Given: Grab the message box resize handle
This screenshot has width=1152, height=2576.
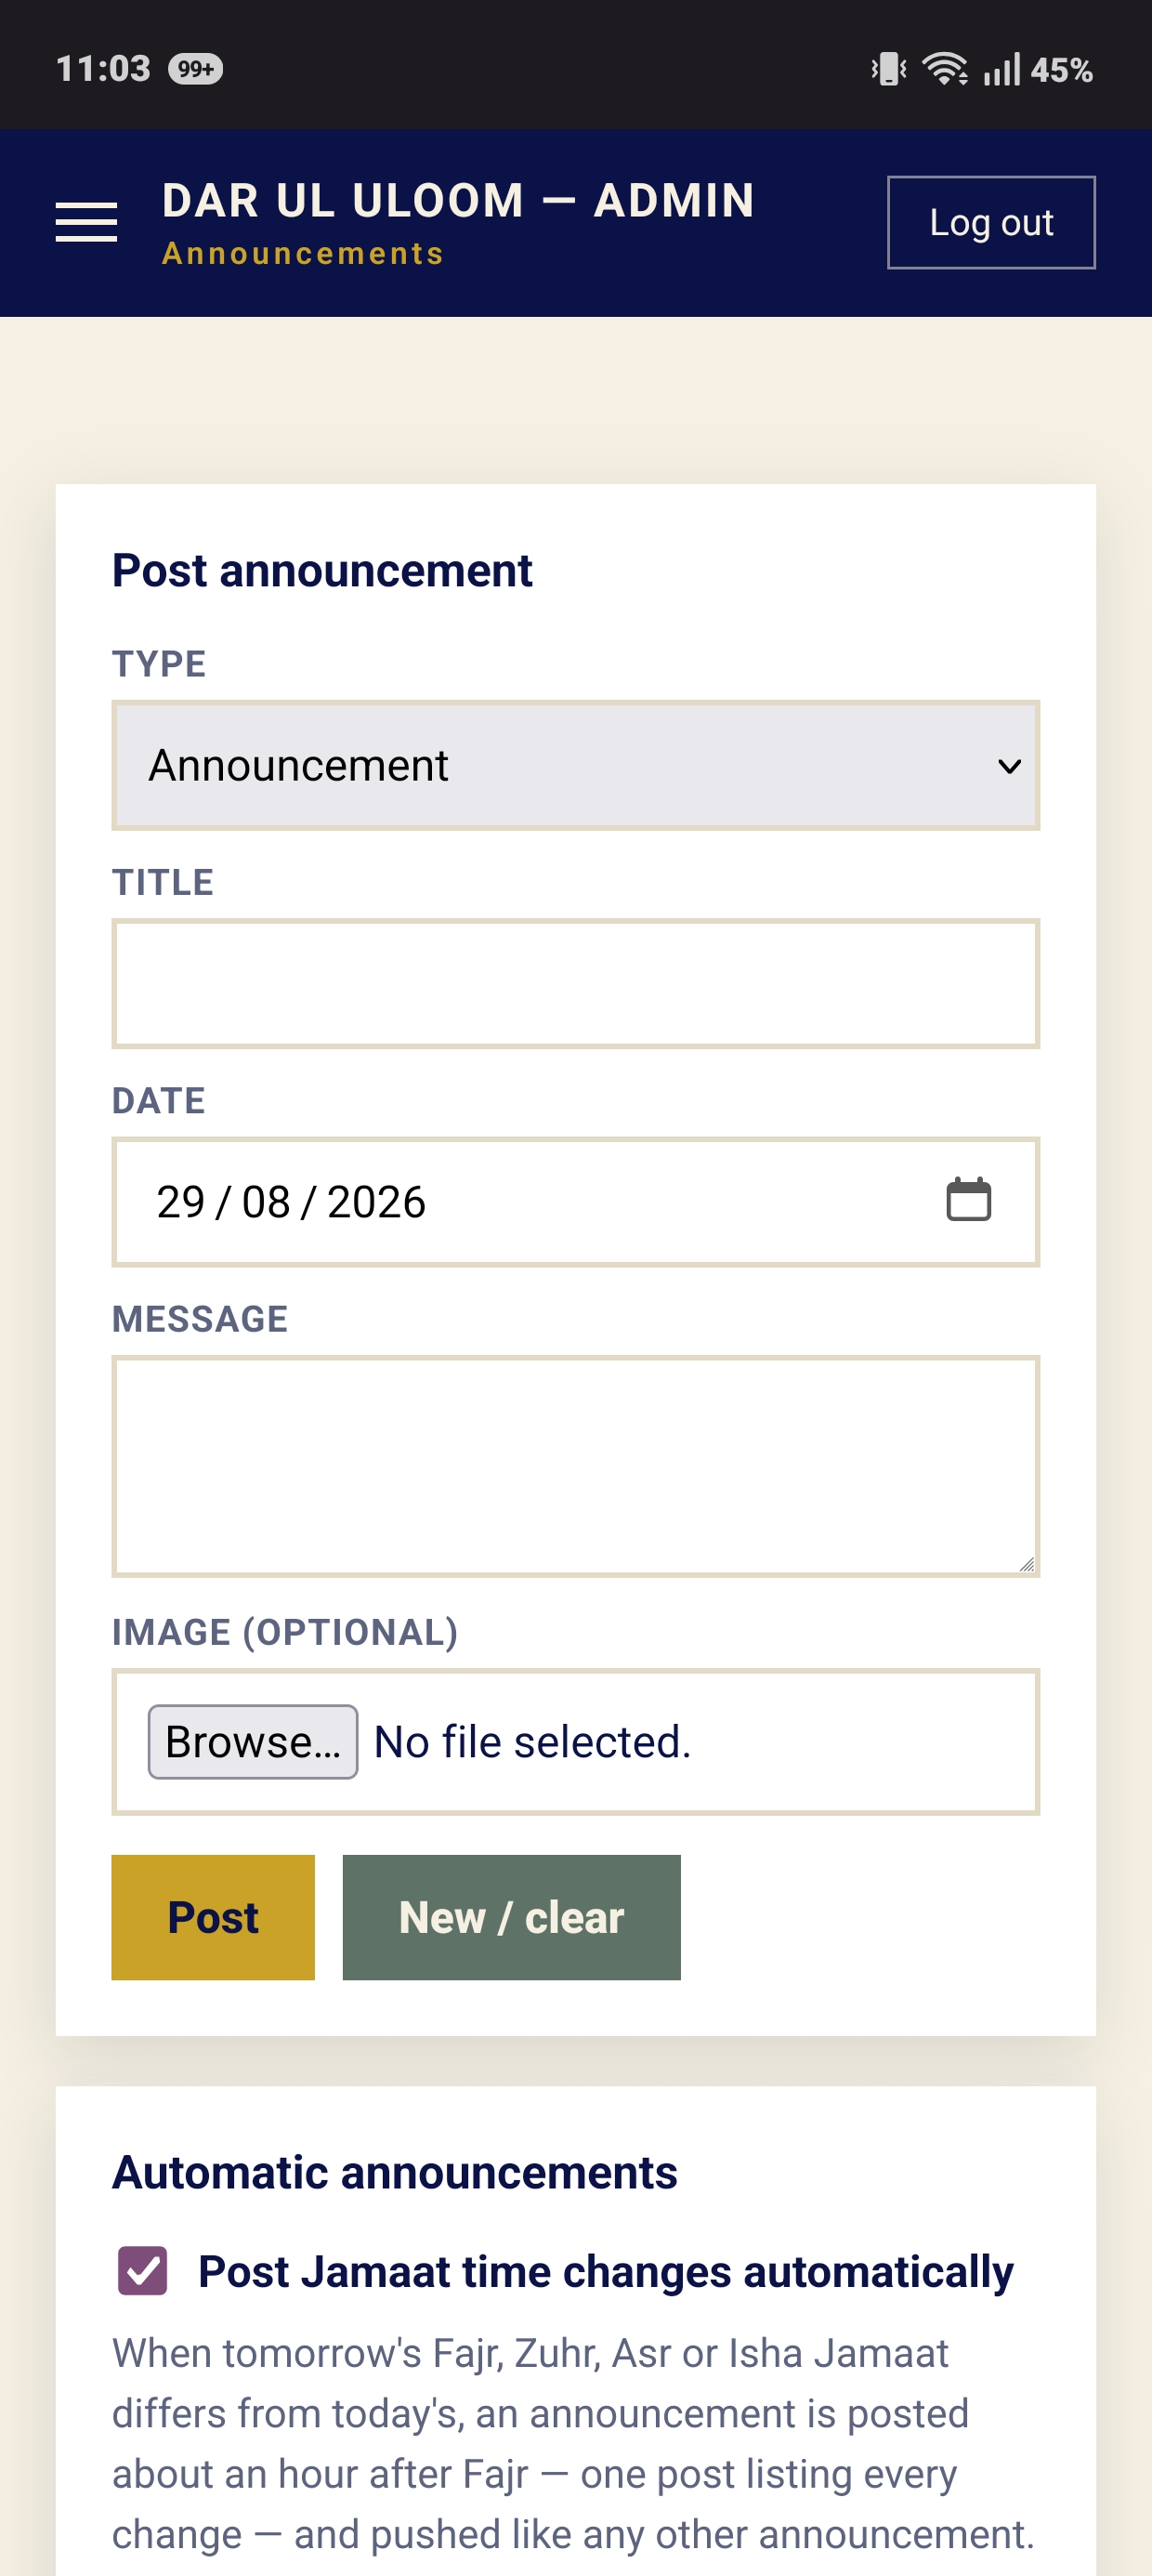Looking at the screenshot, I should tap(1026, 1564).
